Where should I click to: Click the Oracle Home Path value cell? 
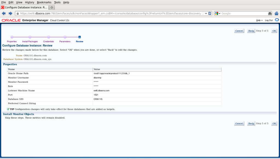tap(157, 73)
